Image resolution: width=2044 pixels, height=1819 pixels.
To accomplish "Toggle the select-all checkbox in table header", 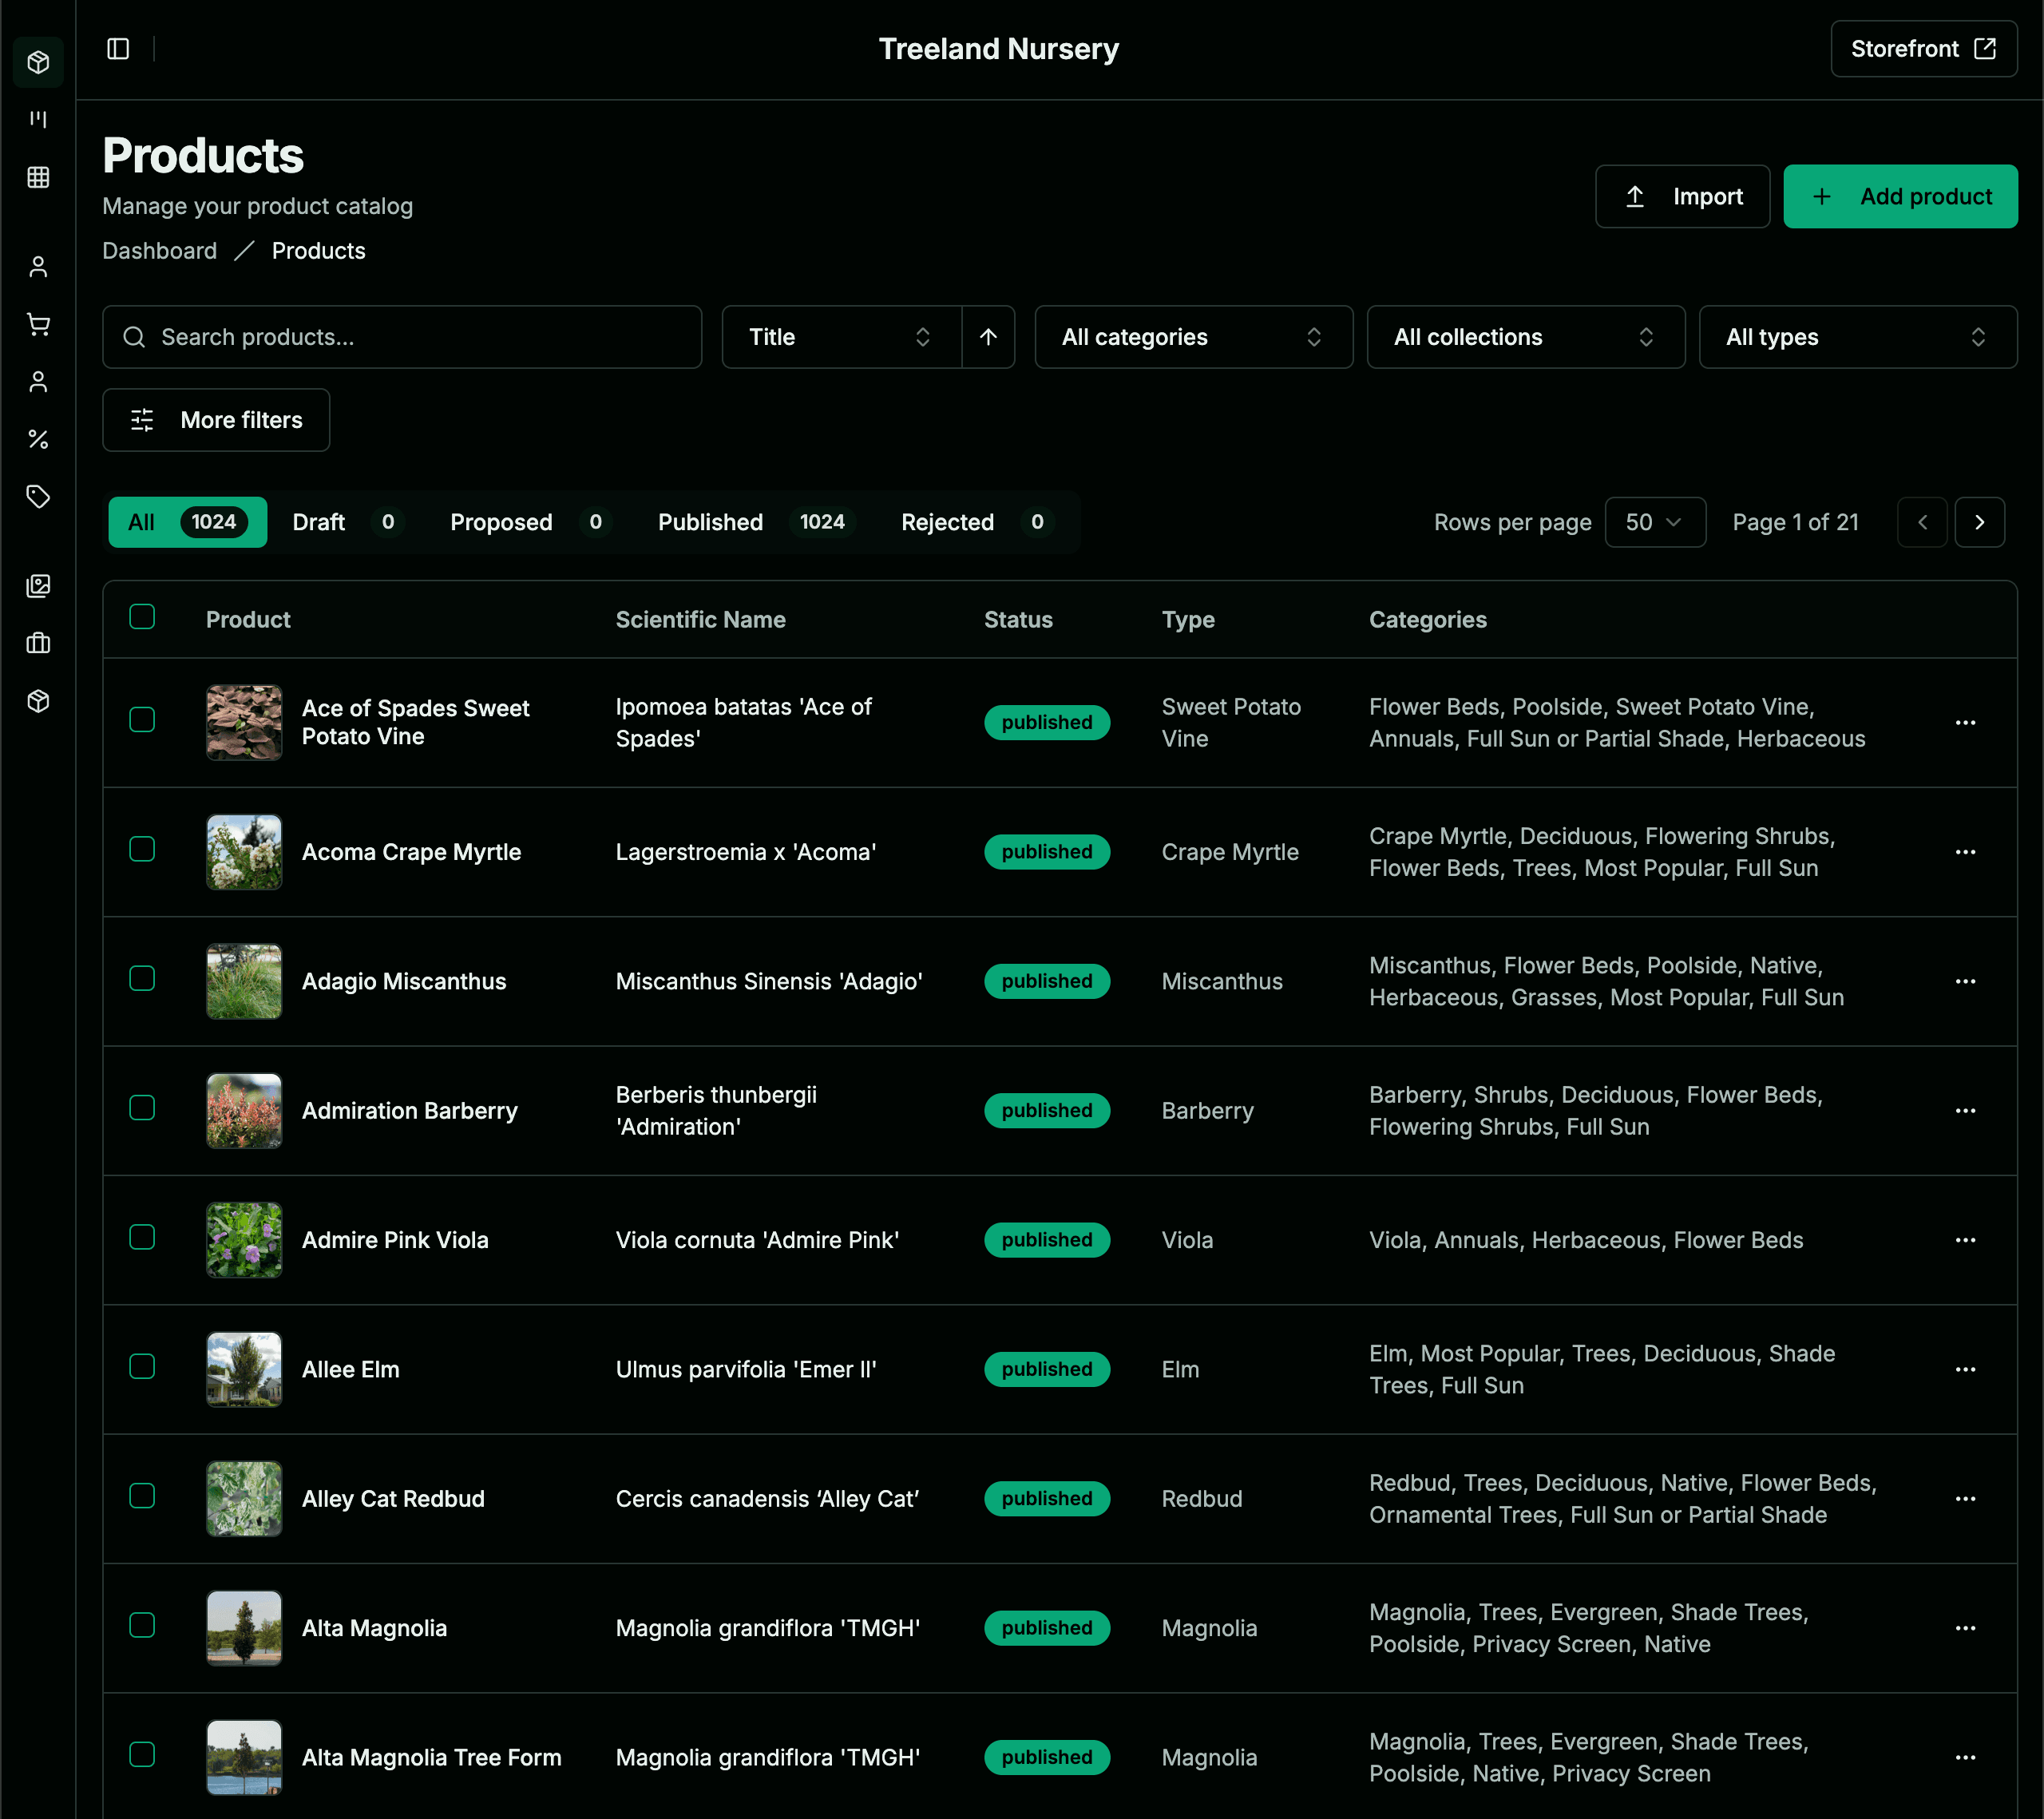I will (x=142, y=617).
